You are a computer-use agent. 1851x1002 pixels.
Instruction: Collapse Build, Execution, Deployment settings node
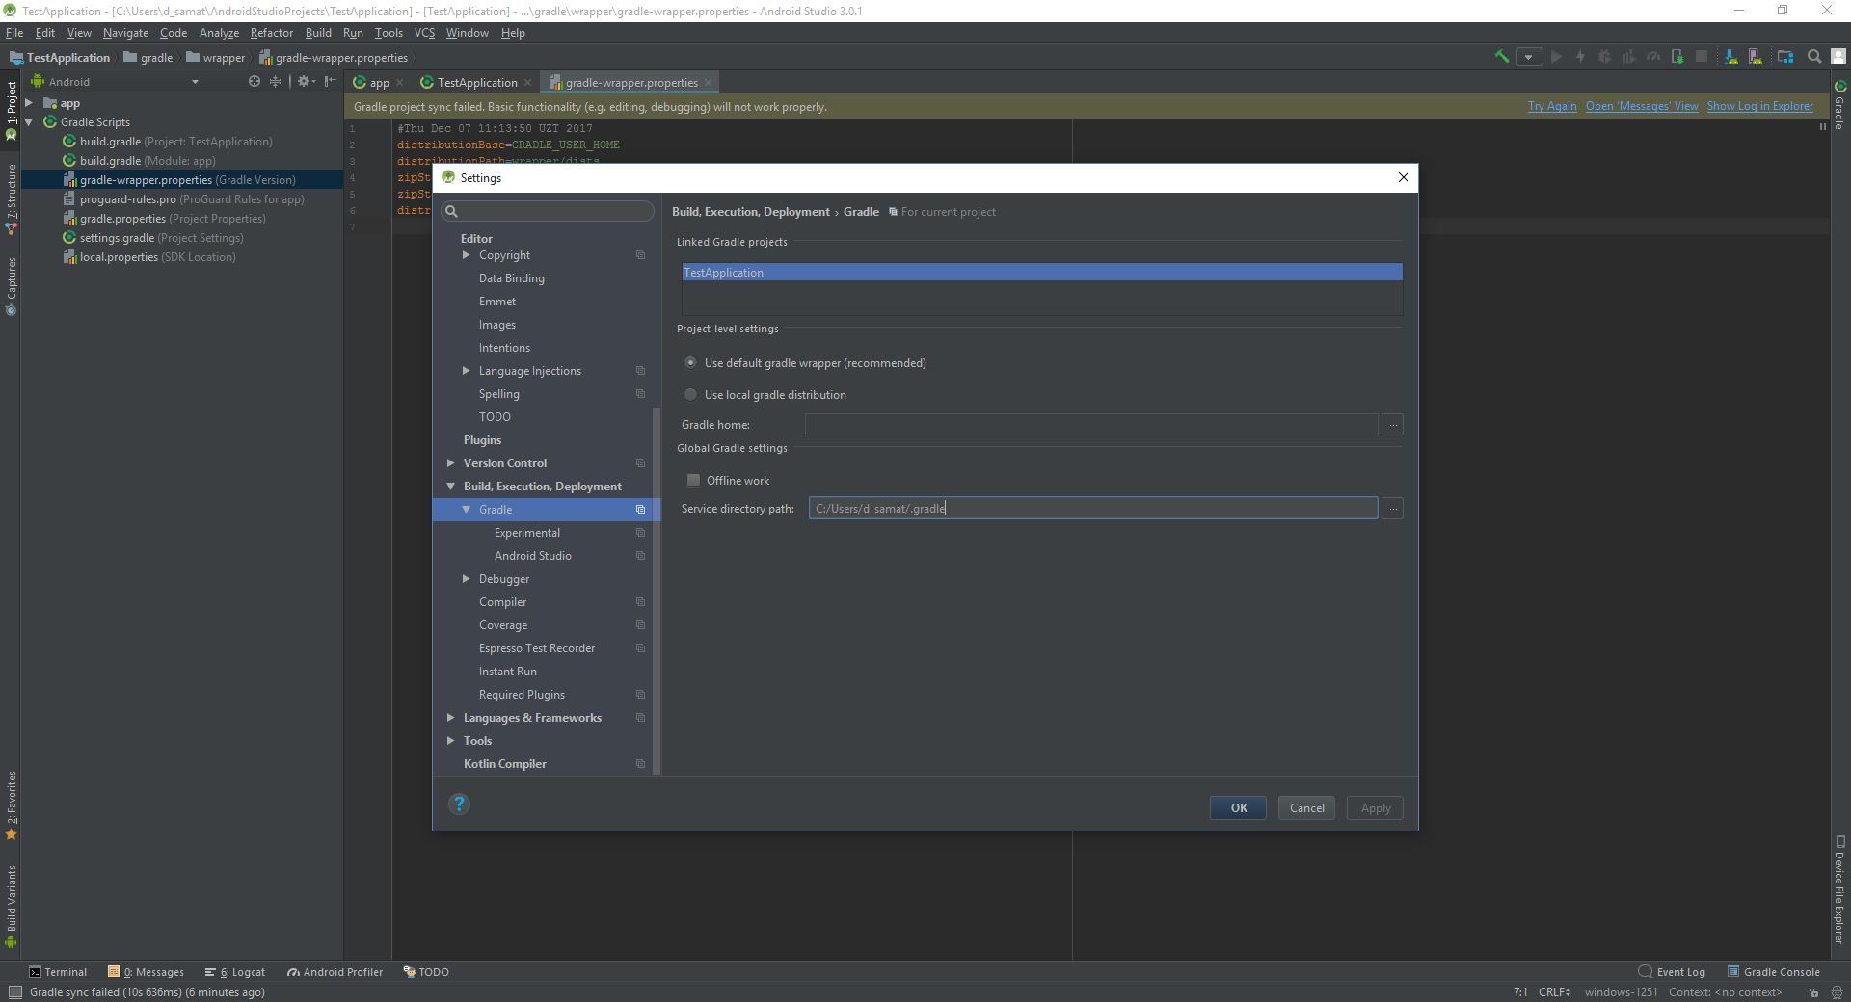pyautogui.click(x=450, y=487)
